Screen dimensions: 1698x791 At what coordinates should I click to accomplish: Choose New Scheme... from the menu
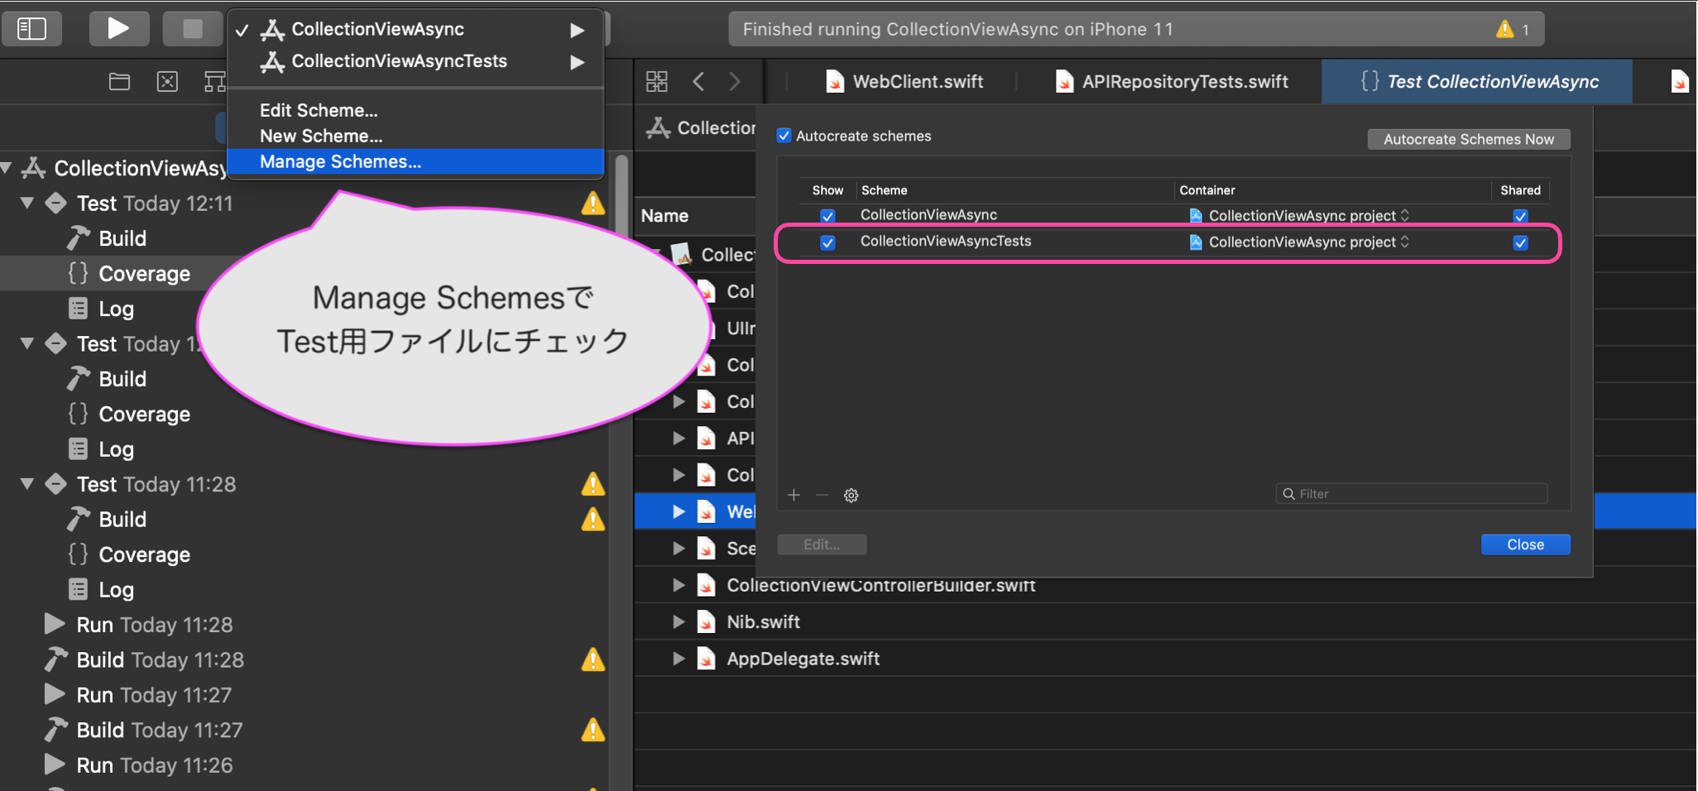click(x=415, y=136)
